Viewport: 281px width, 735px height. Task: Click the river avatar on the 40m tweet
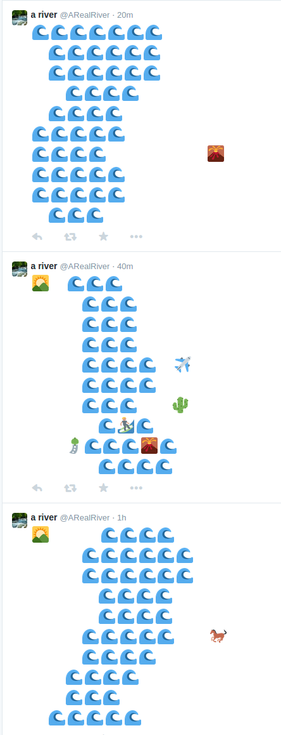20,269
